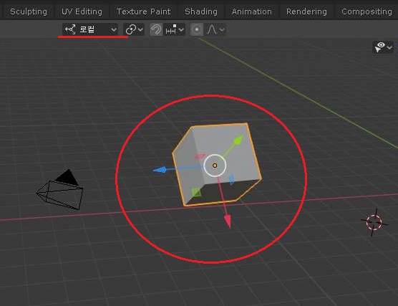Select the Rendering workspace tab
The image size is (398, 306).
click(306, 11)
